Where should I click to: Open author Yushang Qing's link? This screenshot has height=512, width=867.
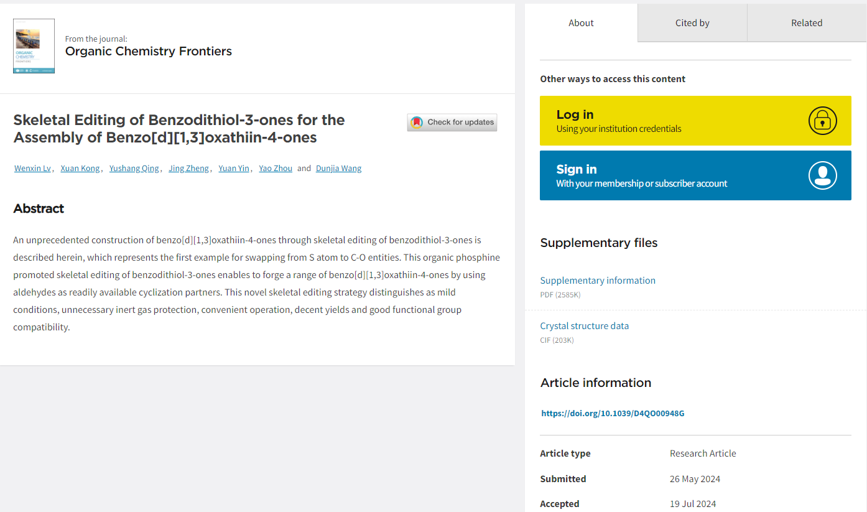(x=134, y=169)
